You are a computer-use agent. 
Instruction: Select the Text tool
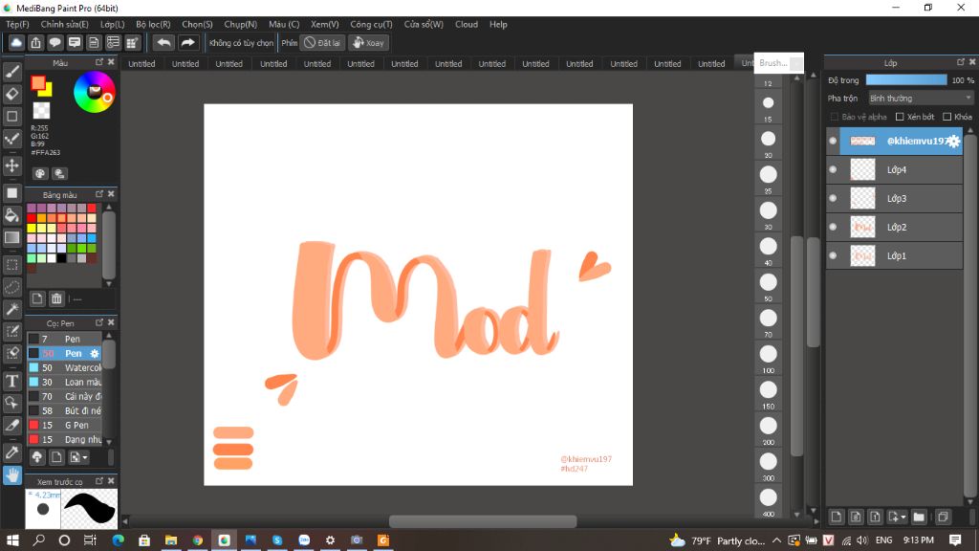[x=11, y=381]
